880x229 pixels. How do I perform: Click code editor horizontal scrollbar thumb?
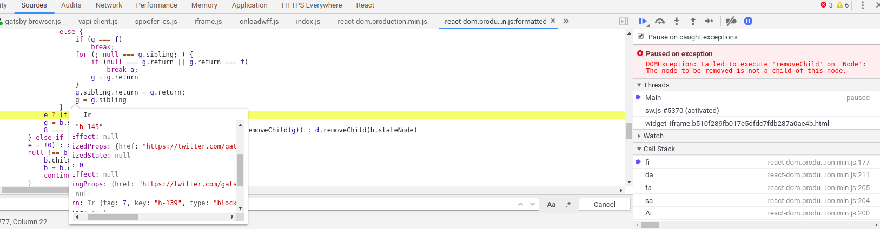(x=37, y=190)
